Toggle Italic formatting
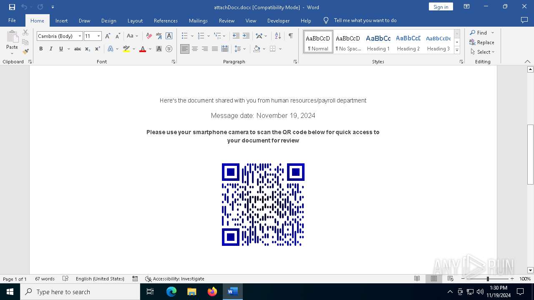Image resolution: width=534 pixels, height=300 pixels. [x=51, y=49]
